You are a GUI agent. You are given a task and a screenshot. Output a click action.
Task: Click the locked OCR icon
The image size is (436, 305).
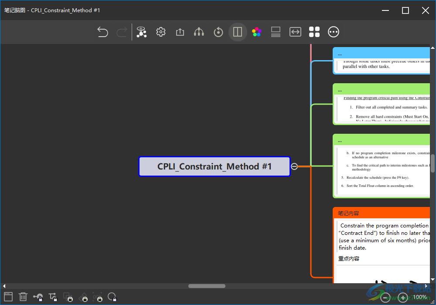pos(98,297)
